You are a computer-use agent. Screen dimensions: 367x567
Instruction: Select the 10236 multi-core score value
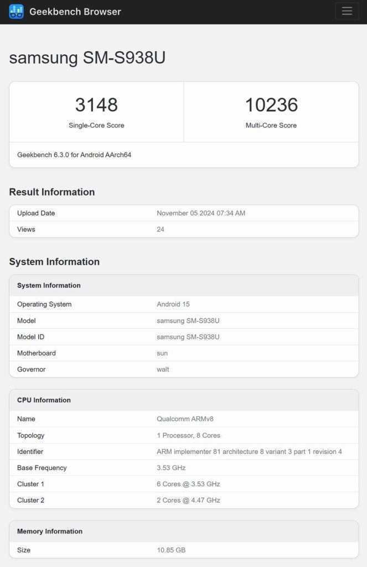tap(271, 105)
